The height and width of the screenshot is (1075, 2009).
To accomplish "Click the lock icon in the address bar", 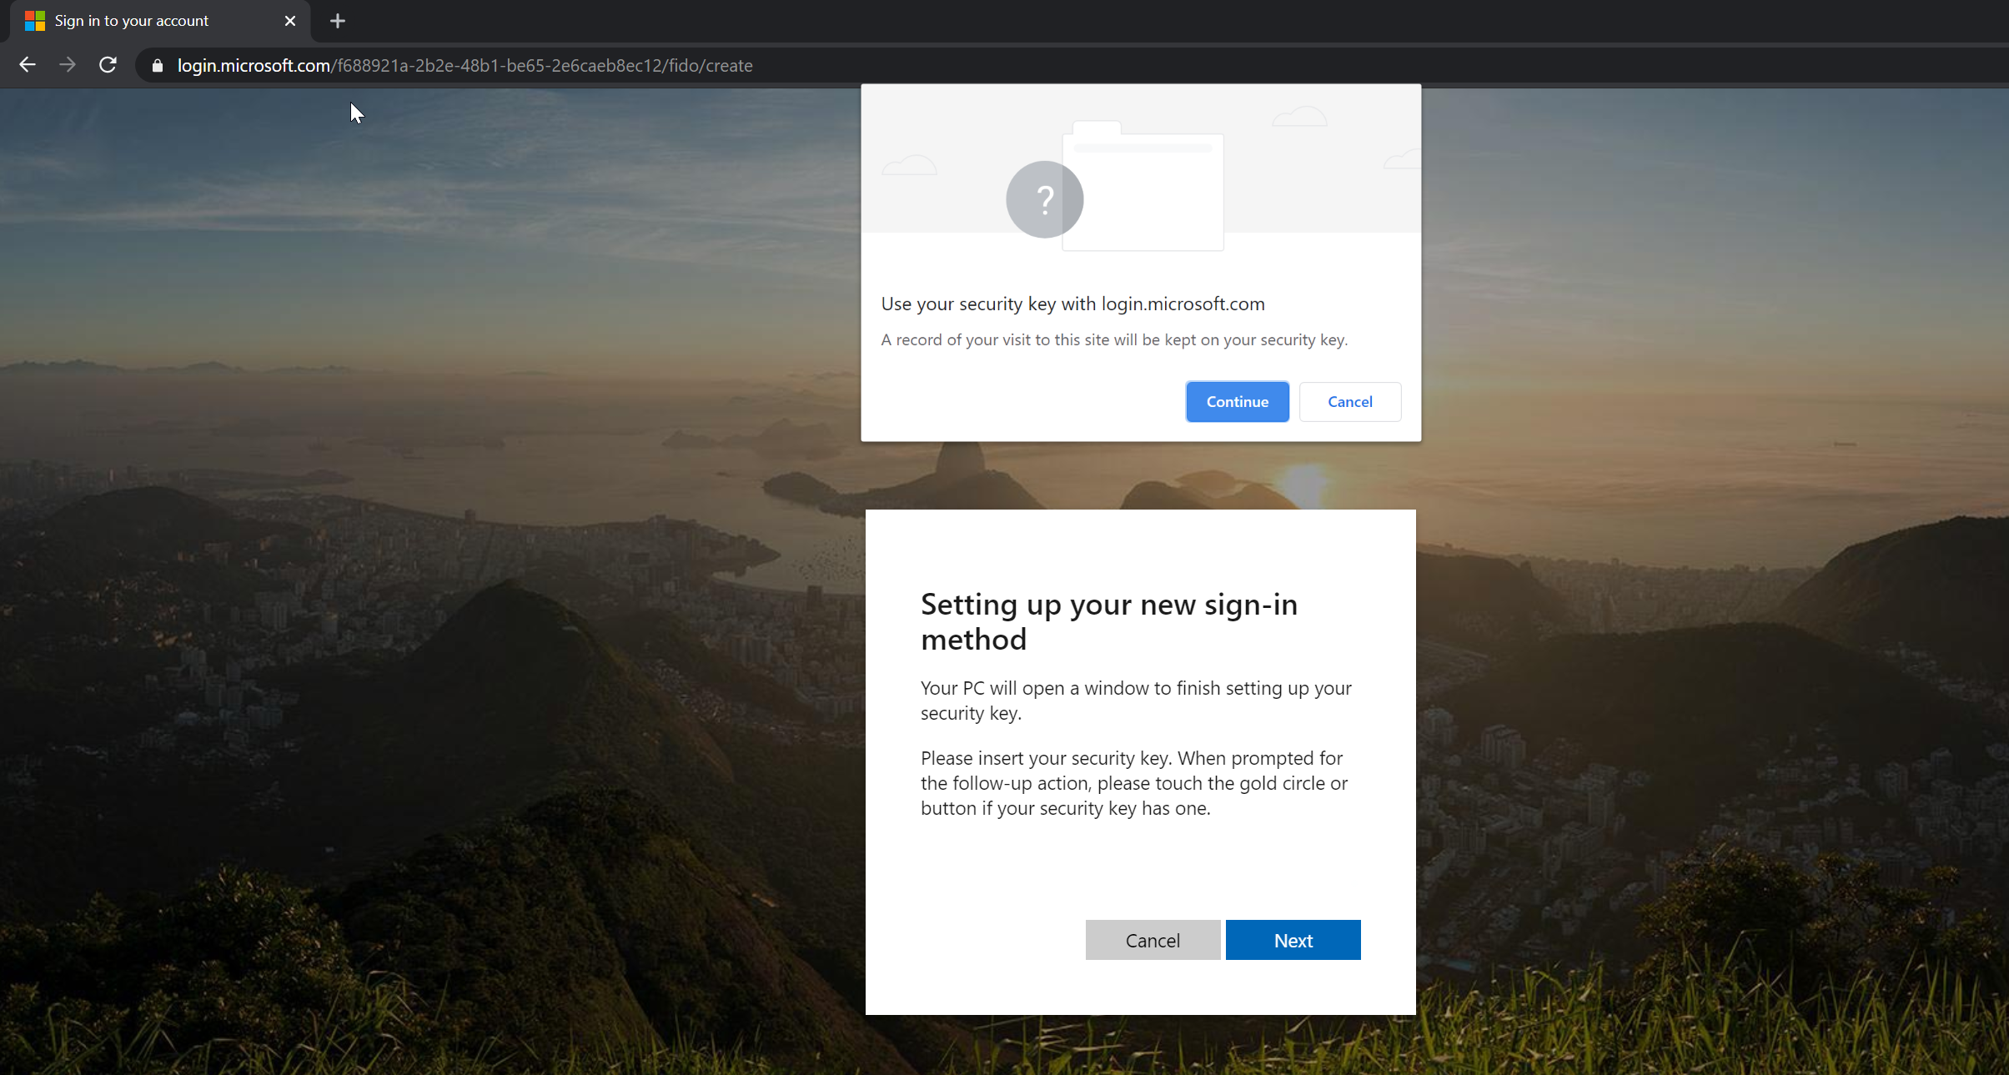I will pos(158,65).
